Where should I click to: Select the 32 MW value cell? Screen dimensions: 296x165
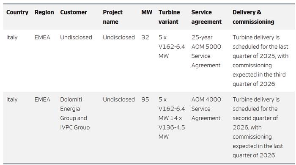click(x=145, y=37)
